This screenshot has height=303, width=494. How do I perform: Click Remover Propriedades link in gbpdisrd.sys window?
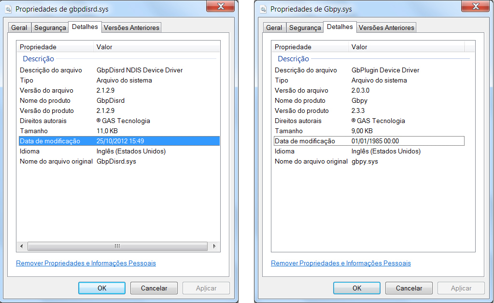click(x=86, y=263)
